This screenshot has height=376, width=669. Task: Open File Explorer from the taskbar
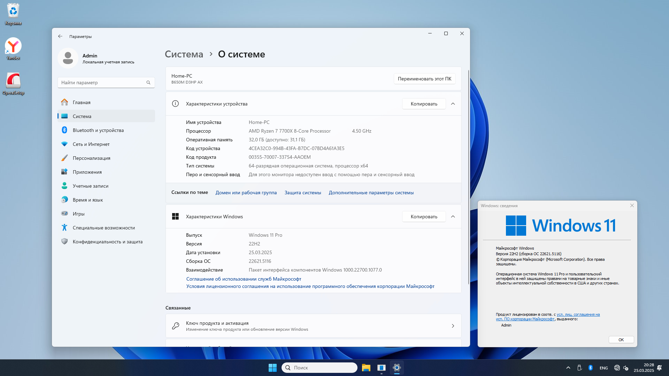366,368
